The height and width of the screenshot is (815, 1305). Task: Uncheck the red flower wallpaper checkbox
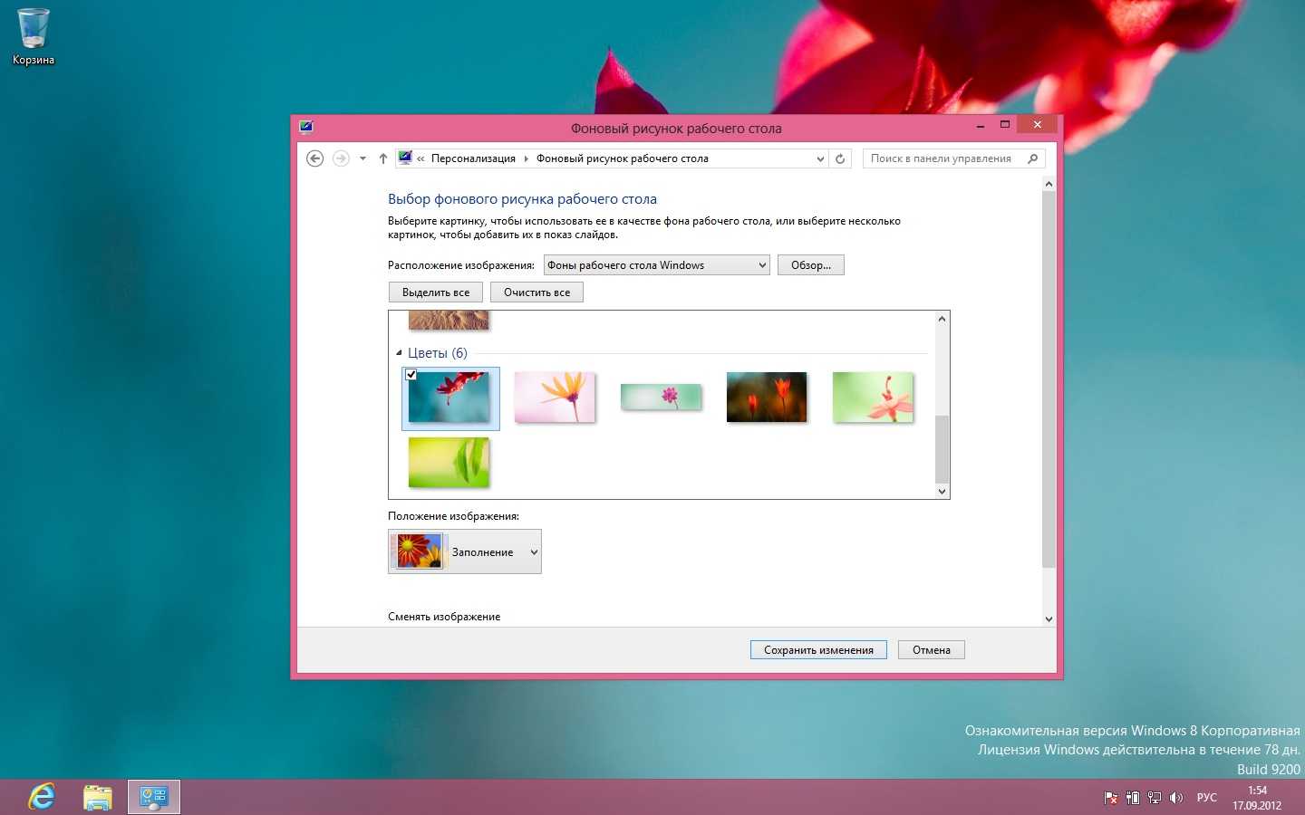click(x=411, y=375)
